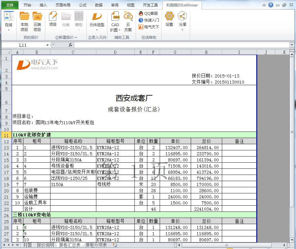The image size is (296, 249).
Task: Switch to the 屏柜分项表 sheet tab
Action: click(96, 245)
